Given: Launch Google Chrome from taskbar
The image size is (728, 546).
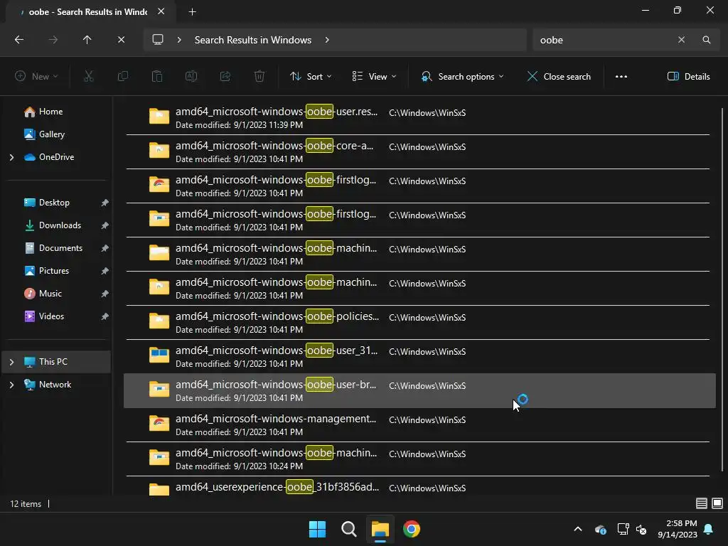Looking at the screenshot, I should click(x=412, y=529).
